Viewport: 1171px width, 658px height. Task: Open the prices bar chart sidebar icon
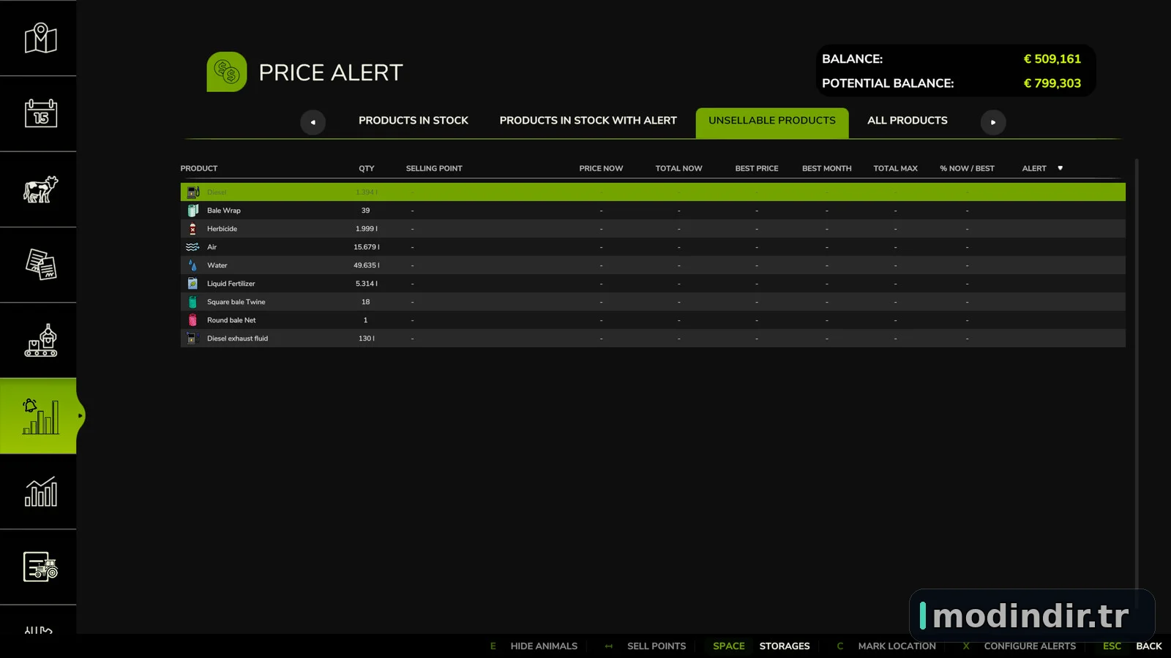coord(40,492)
